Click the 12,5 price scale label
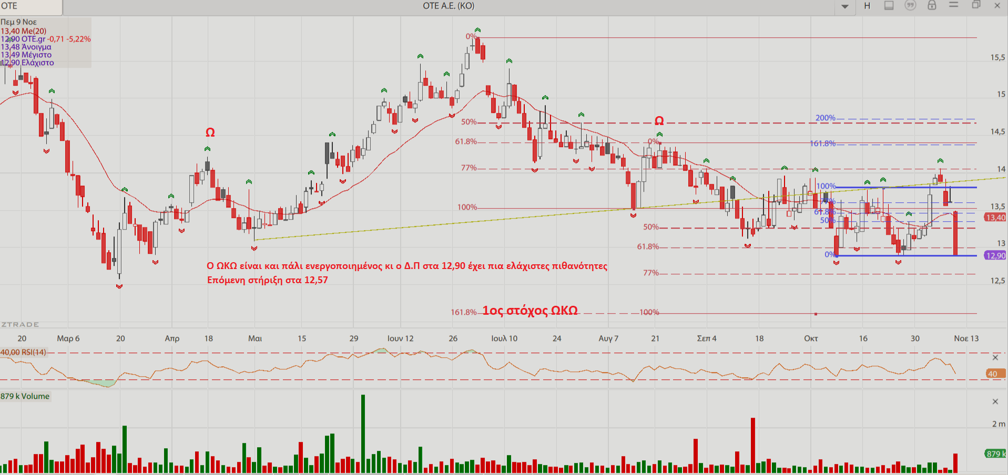1008x475 pixels. coord(997,281)
